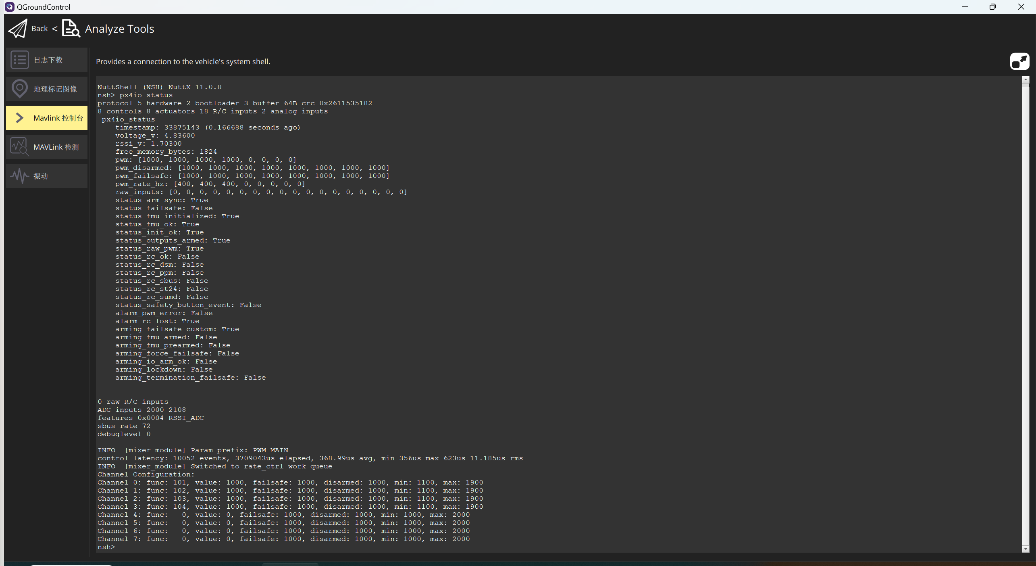This screenshot has height=566, width=1036.
Task: Click the "alarm_pwm_error: False" line
Action: tap(164, 313)
